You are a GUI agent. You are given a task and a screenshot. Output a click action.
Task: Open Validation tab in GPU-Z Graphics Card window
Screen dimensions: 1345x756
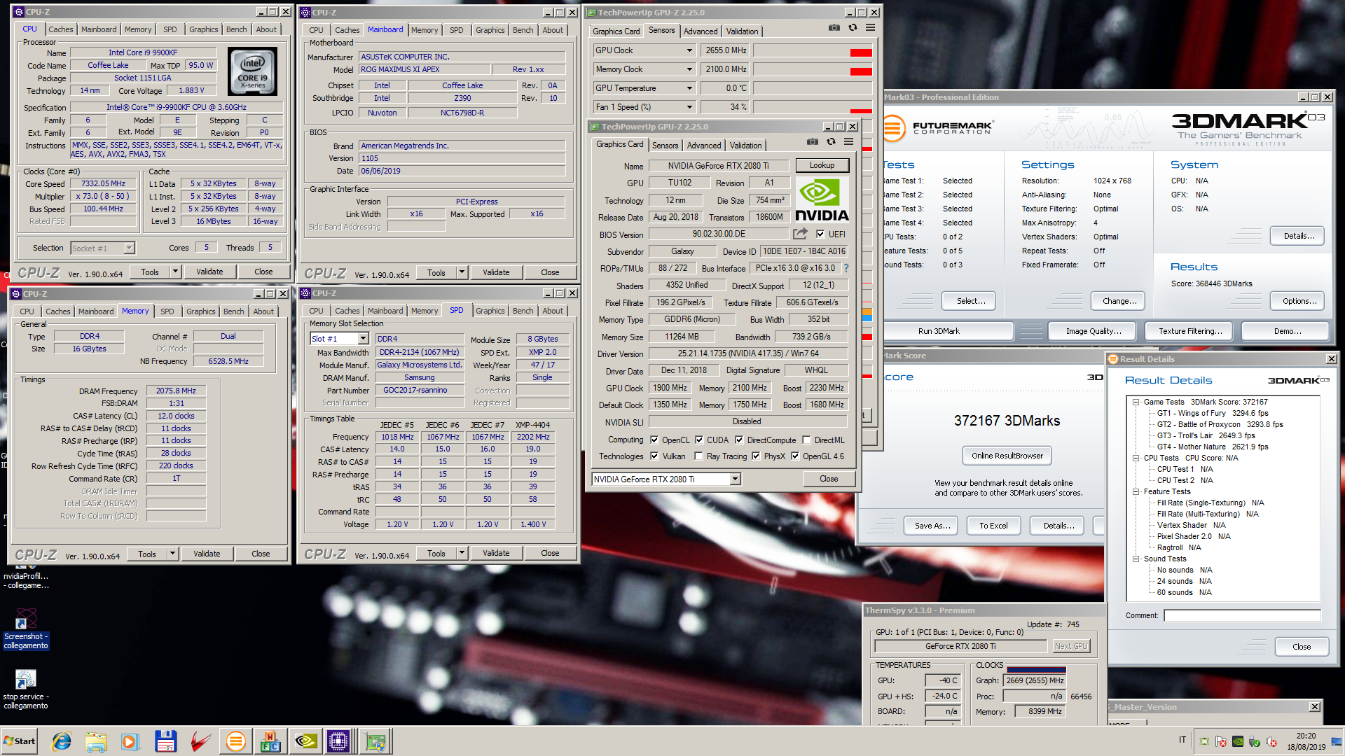(745, 146)
